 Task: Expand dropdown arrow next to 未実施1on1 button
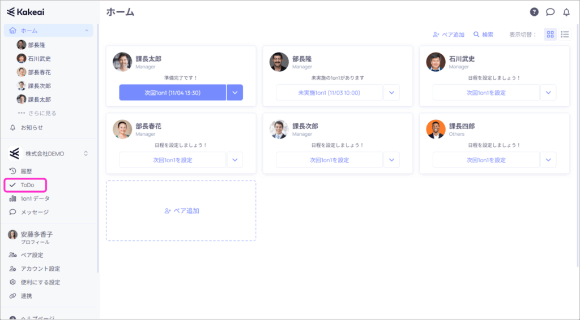(391, 93)
